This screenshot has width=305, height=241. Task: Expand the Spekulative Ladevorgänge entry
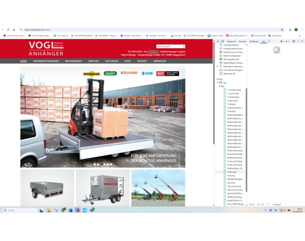pos(218,67)
